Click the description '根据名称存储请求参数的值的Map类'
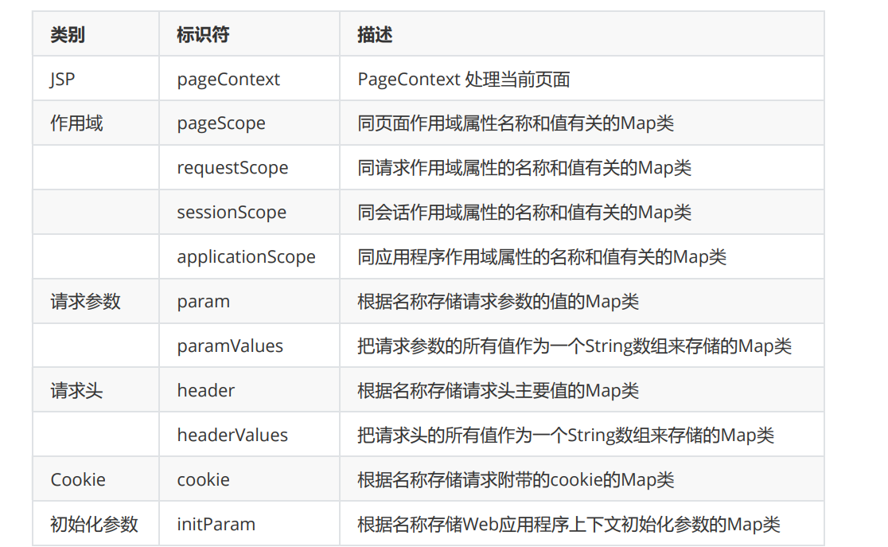This screenshot has height=547, width=888. (498, 302)
